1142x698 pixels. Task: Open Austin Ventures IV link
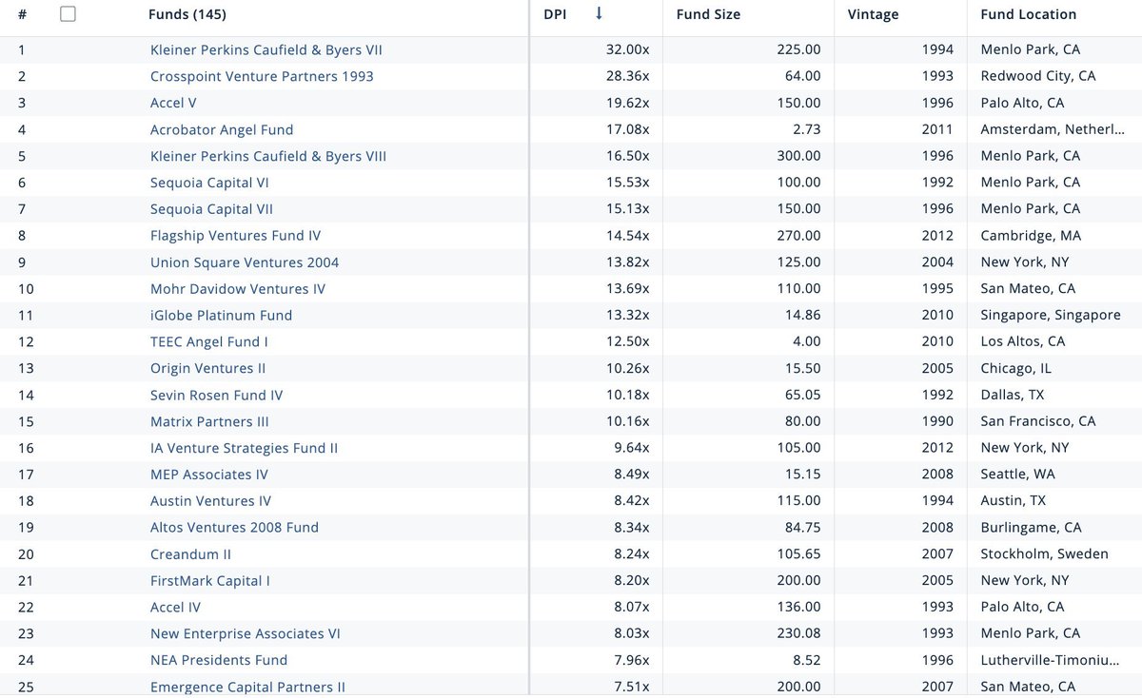click(210, 501)
